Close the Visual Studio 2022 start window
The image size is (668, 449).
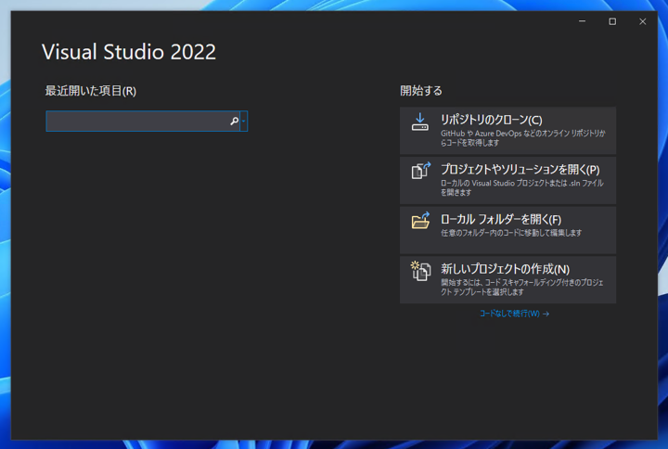pyautogui.click(x=642, y=21)
